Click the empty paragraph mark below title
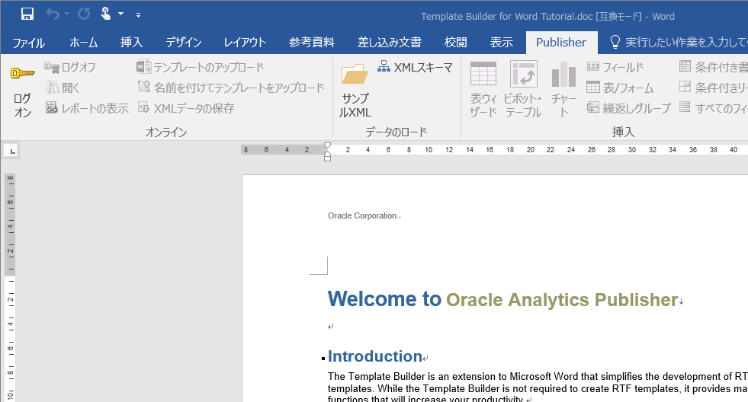 pyautogui.click(x=331, y=327)
